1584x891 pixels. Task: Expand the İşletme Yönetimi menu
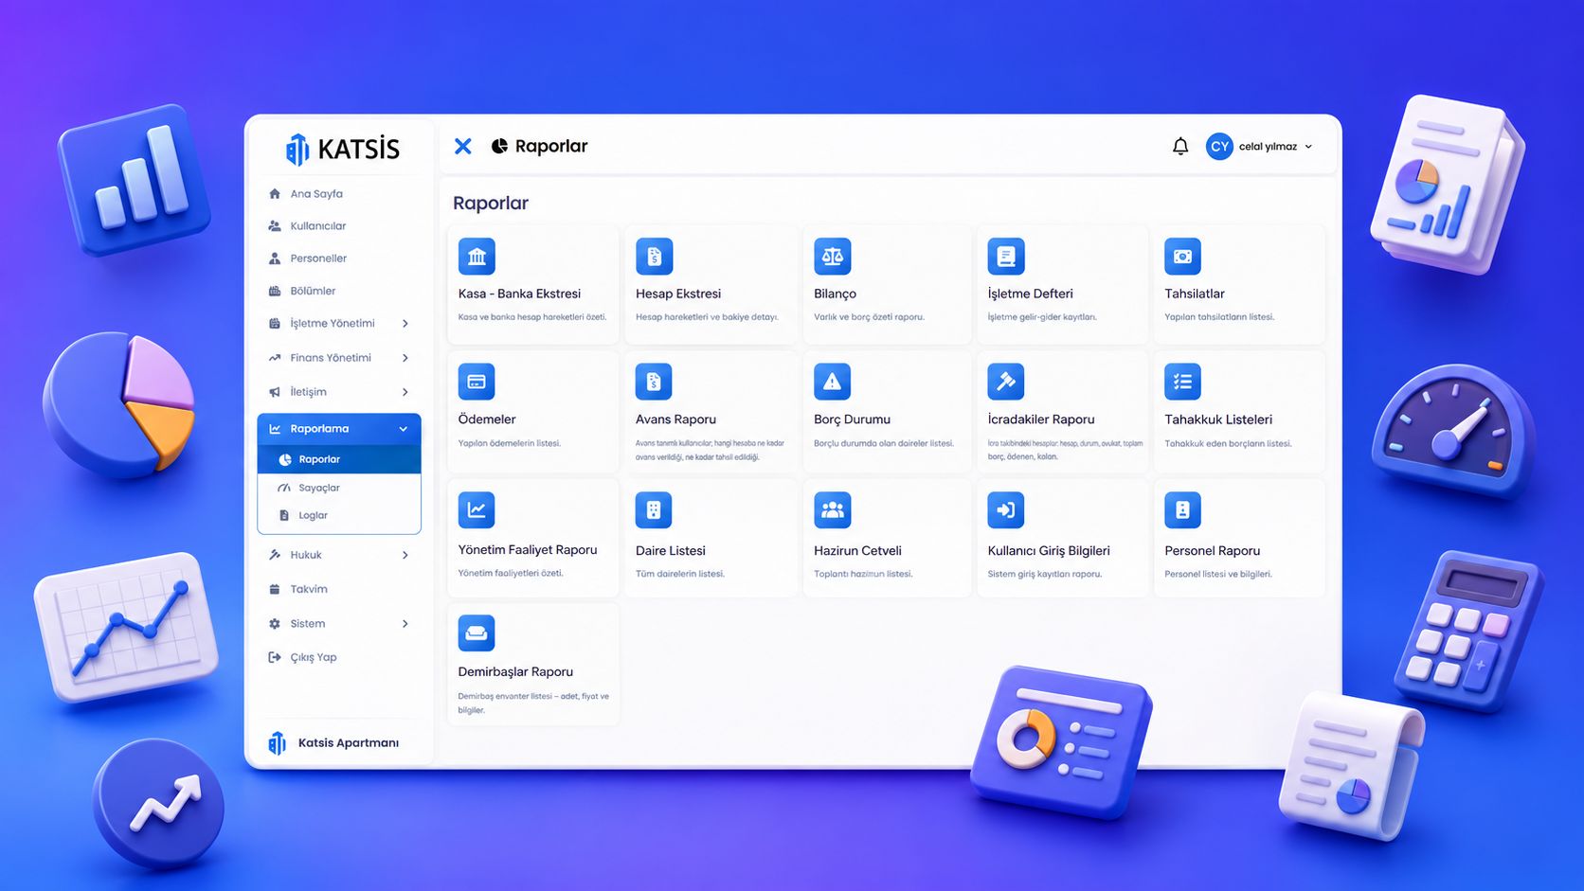click(x=339, y=324)
